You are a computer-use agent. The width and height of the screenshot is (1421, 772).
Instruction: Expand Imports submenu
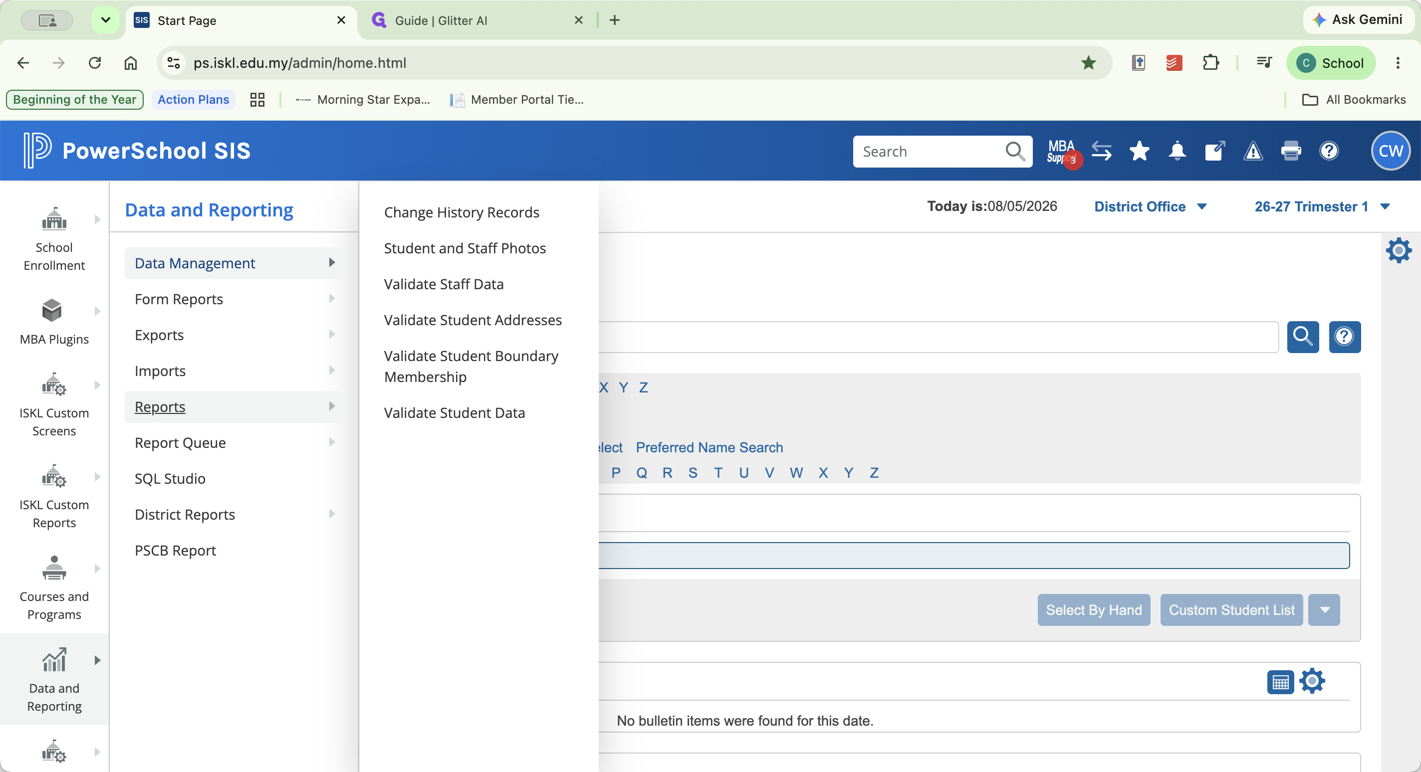click(234, 371)
